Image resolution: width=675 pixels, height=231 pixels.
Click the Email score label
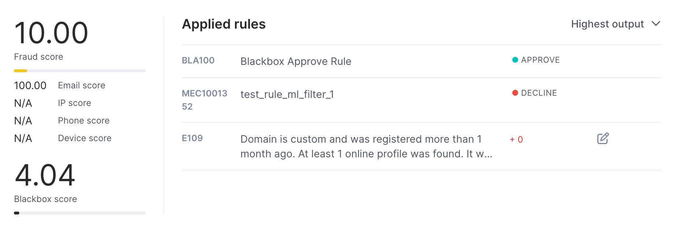tap(82, 85)
